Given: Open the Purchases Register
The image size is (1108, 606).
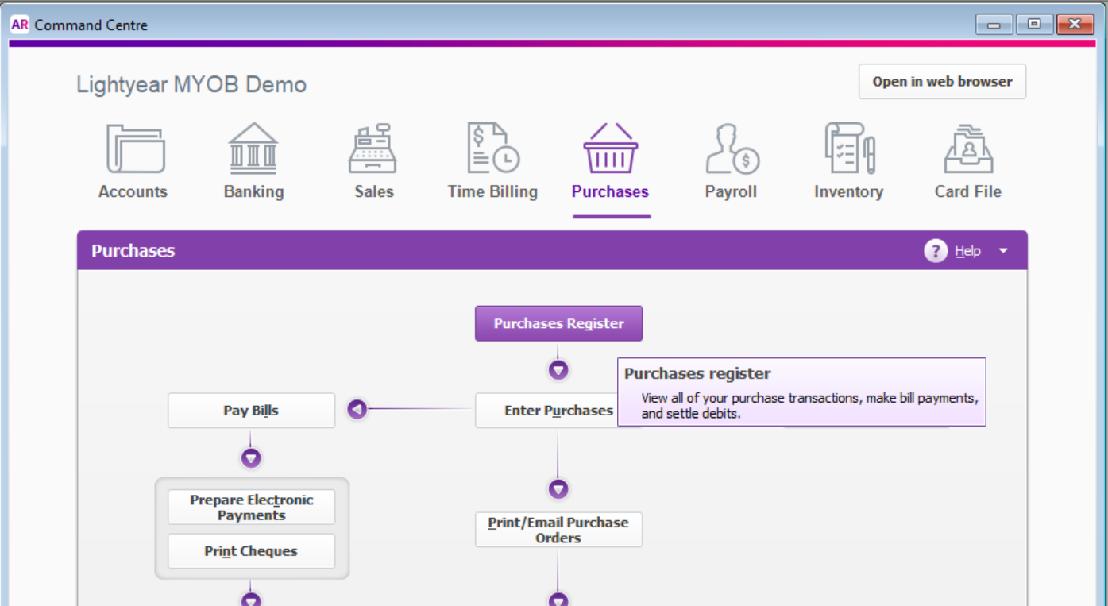Looking at the screenshot, I should (558, 324).
